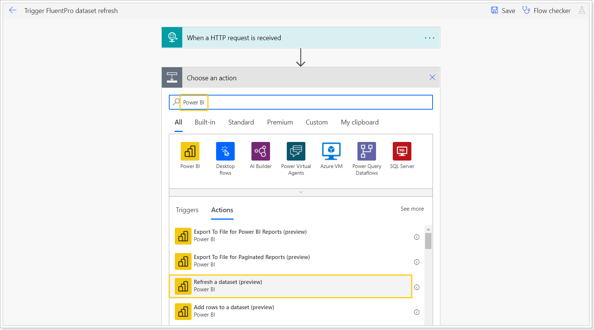594x330 pixels.
Task: Click the search magnifier icon
Action: point(176,102)
